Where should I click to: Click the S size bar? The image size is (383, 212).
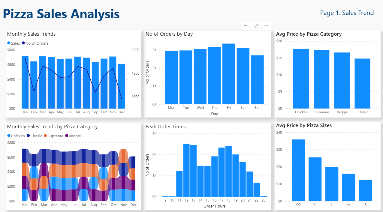tap(365, 190)
